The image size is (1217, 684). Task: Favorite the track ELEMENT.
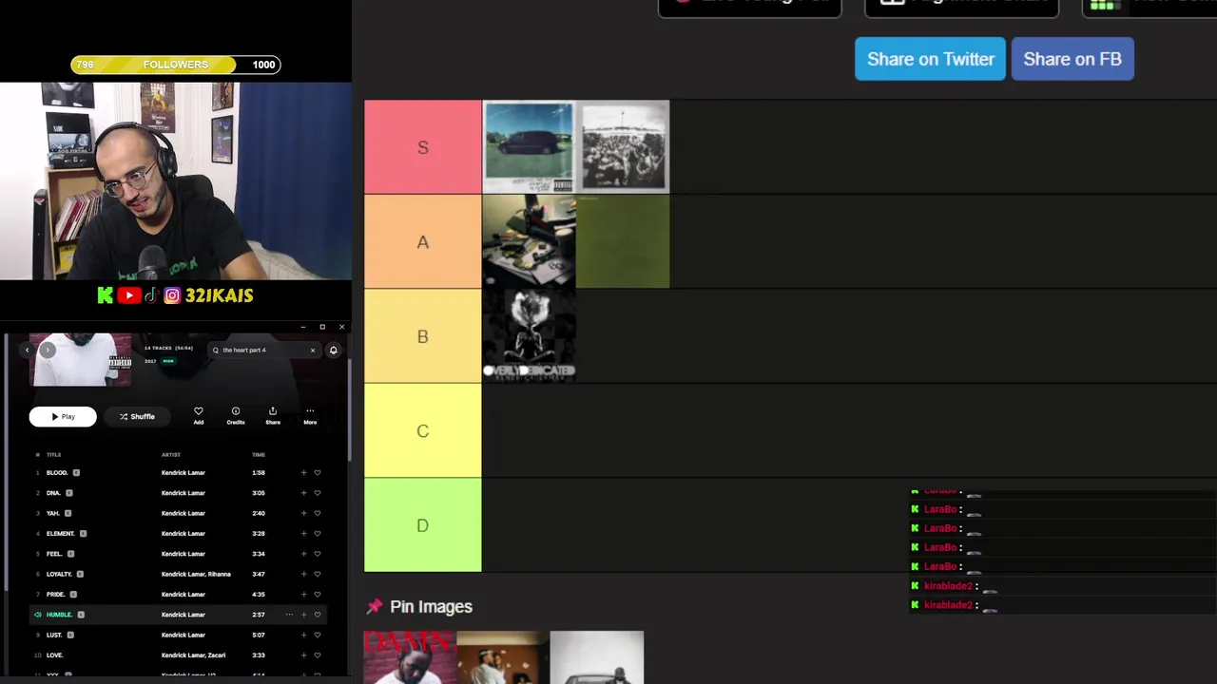[x=318, y=534]
